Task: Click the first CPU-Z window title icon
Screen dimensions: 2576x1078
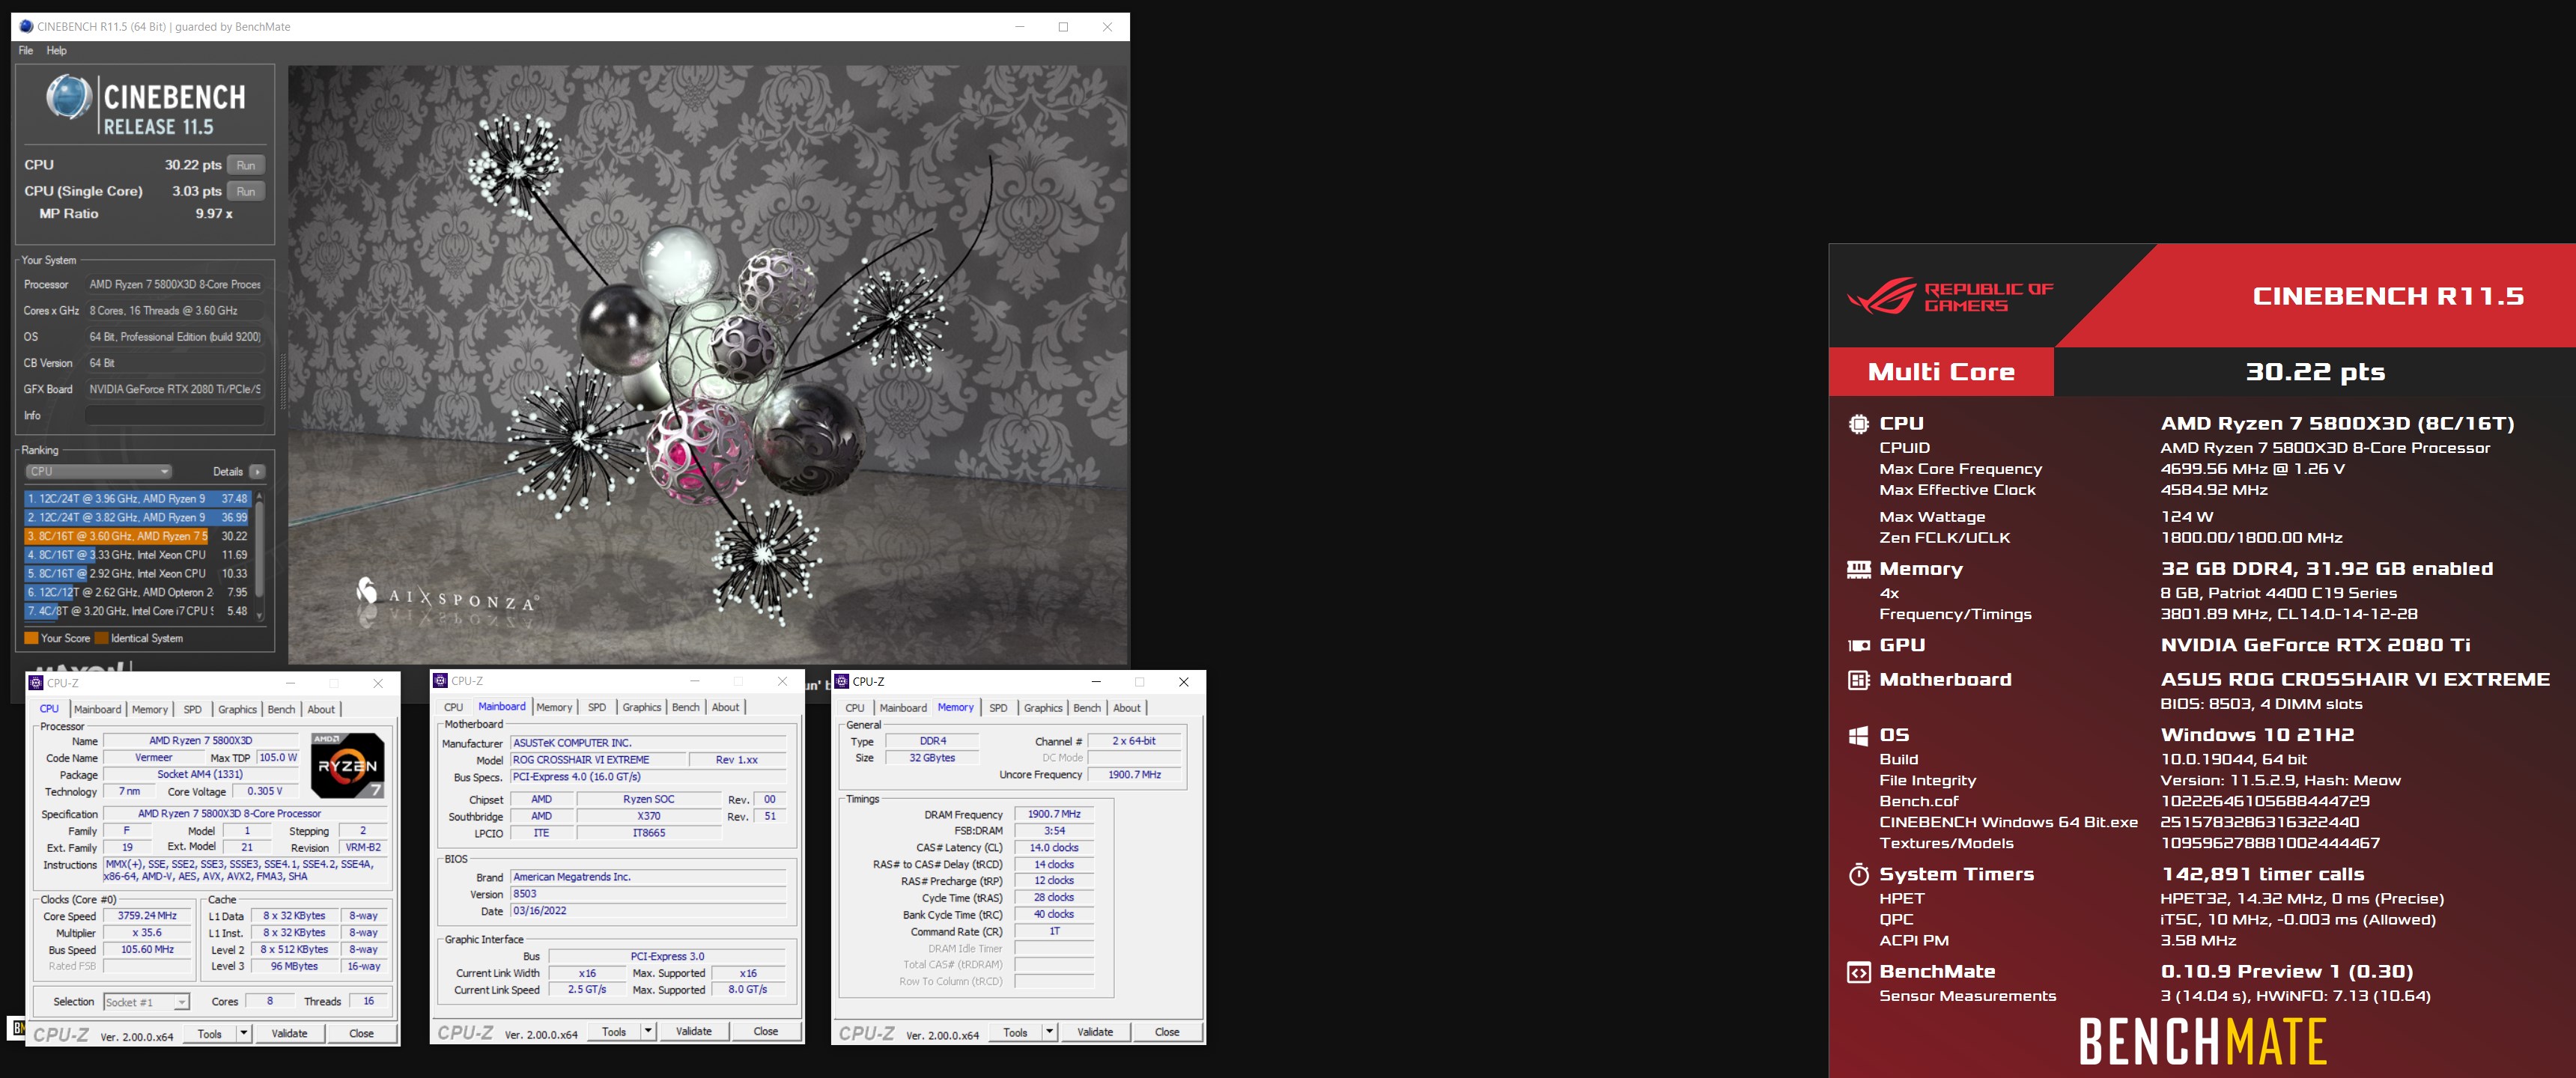Action: (37, 683)
